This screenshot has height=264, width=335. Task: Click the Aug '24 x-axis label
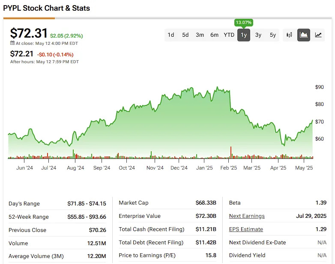[75, 168]
